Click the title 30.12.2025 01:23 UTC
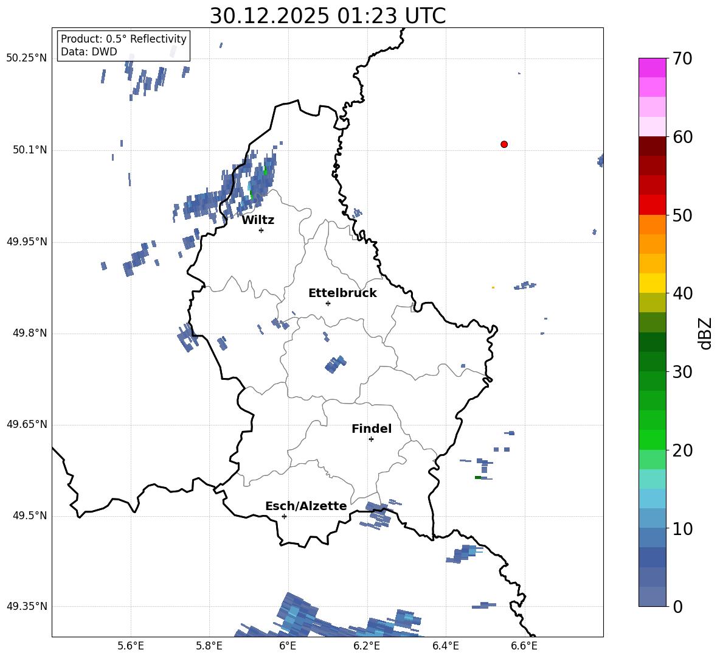The width and height of the screenshot is (720, 658). tap(328, 16)
